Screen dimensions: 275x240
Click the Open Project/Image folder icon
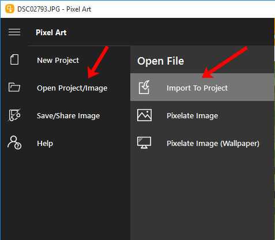click(x=14, y=87)
